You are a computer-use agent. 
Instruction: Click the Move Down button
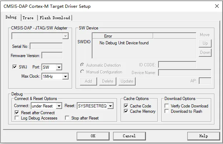click(x=205, y=52)
